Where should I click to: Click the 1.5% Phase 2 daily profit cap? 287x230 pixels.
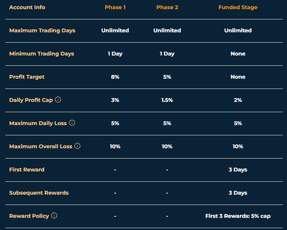pyautogui.click(x=167, y=100)
